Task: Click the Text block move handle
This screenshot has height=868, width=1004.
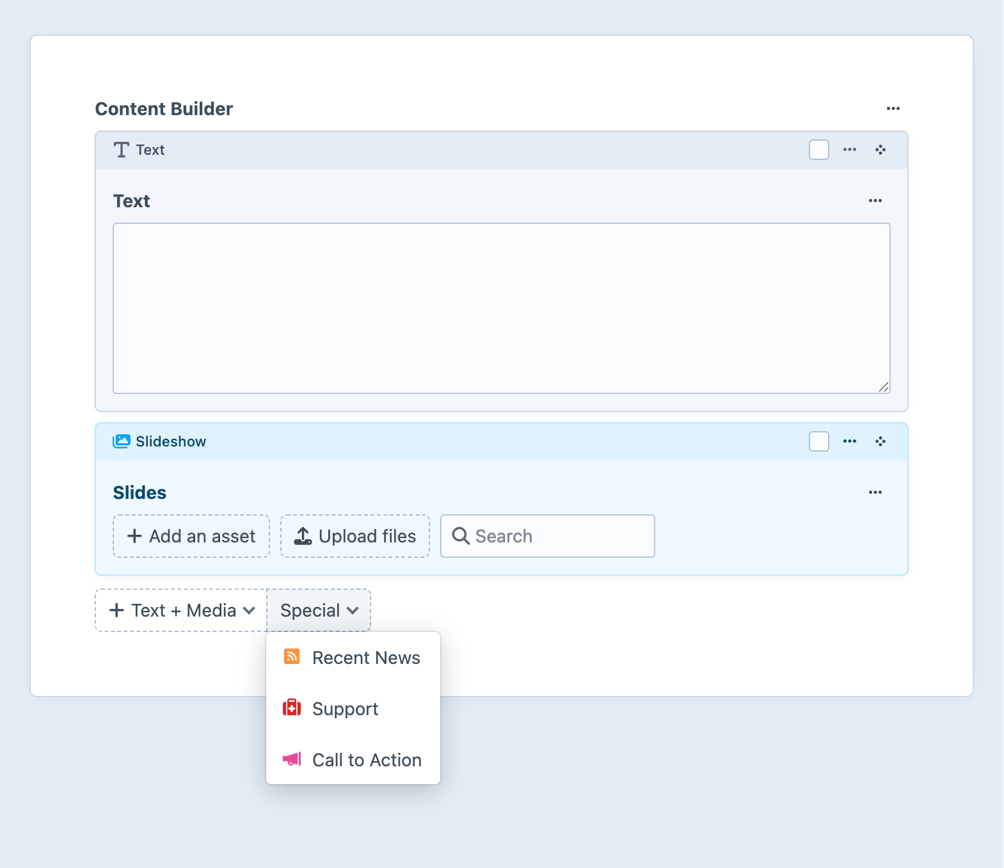Action: (880, 150)
